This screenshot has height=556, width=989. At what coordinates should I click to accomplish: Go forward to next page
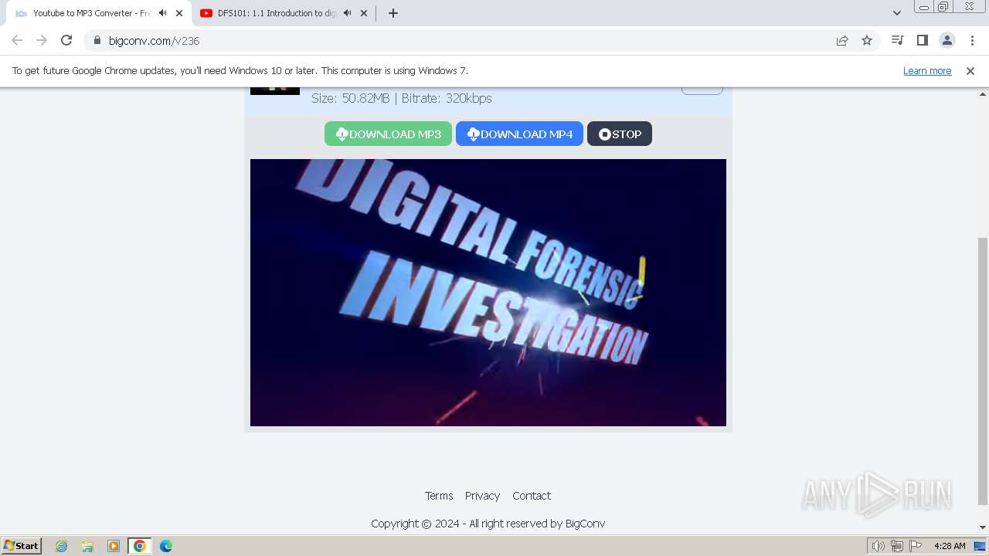point(42,40)
